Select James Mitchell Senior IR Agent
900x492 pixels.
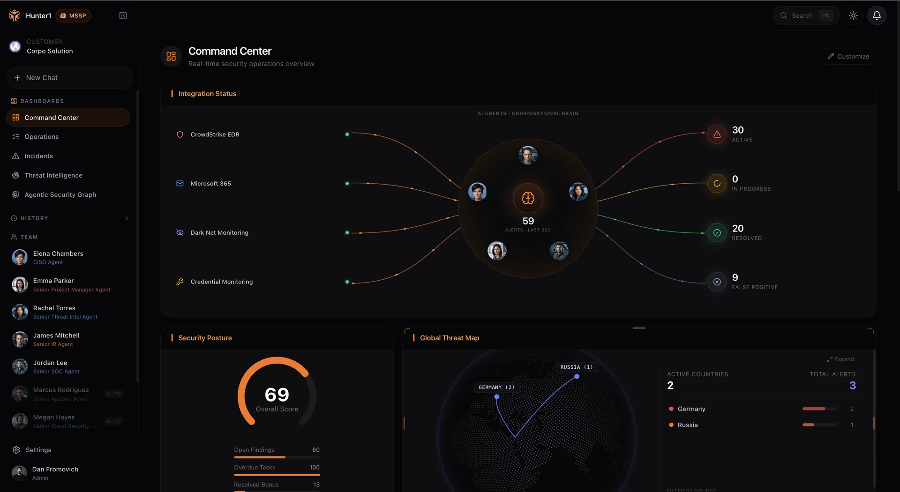(x=68, y=340)
